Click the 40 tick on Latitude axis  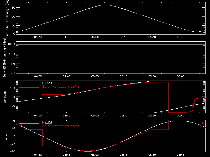point(13,121)
